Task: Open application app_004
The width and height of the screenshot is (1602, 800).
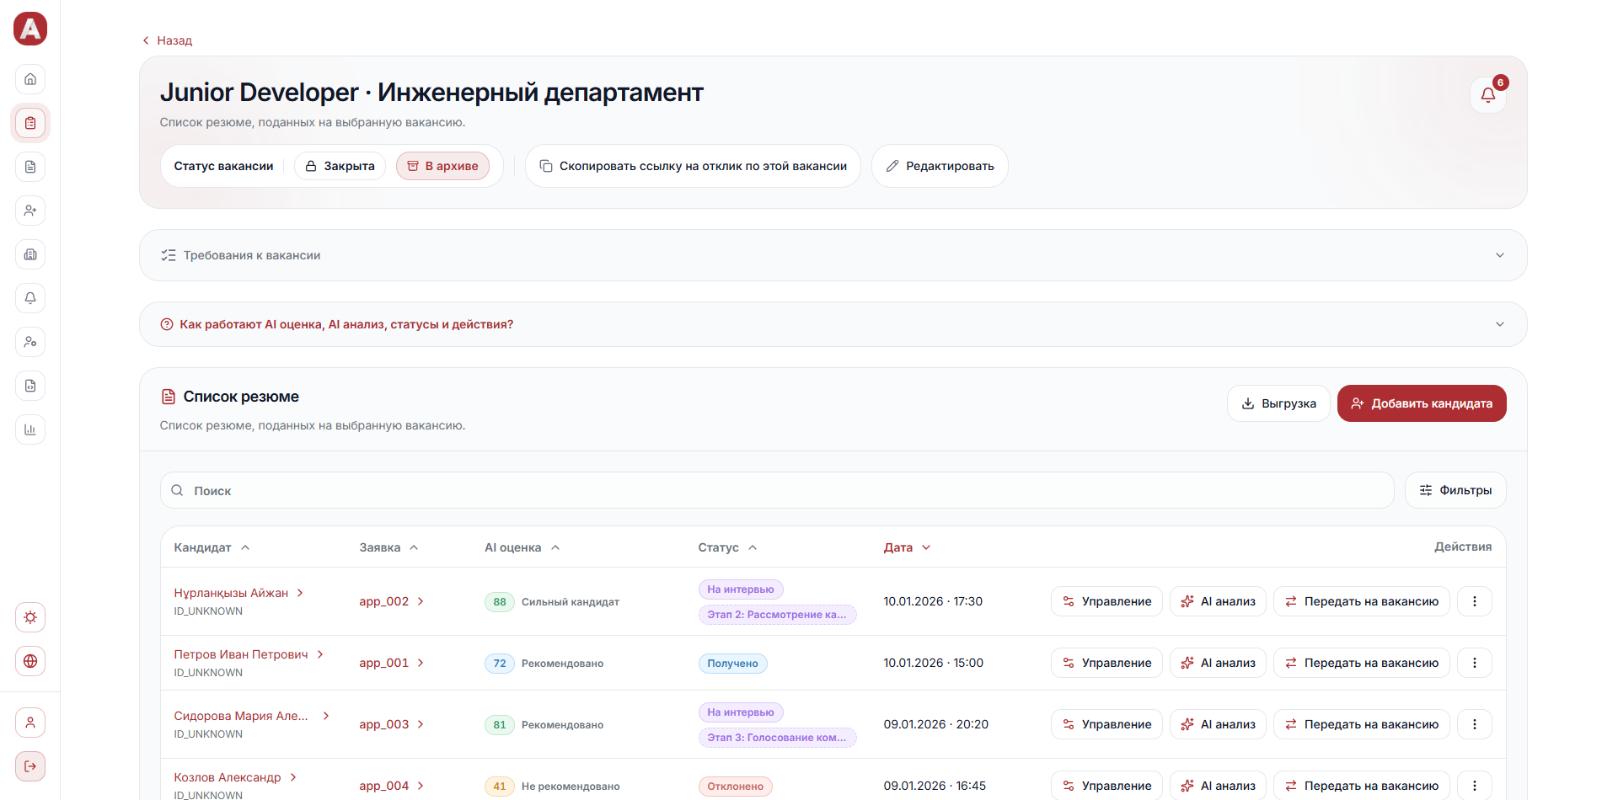Action: 392,786
